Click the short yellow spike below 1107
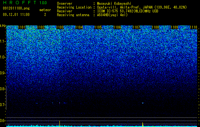200x127 pixels. pos(142,124)
